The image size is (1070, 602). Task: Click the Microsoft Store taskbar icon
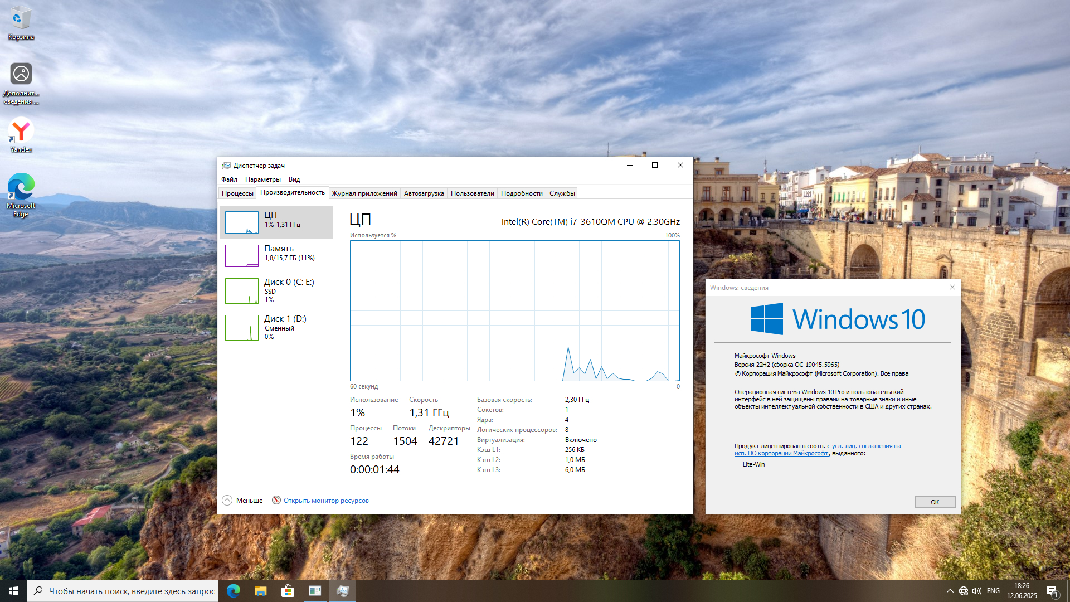[288, 591]
